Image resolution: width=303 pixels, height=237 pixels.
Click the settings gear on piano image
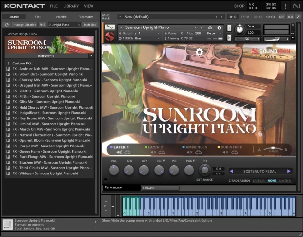pos(200,52)
